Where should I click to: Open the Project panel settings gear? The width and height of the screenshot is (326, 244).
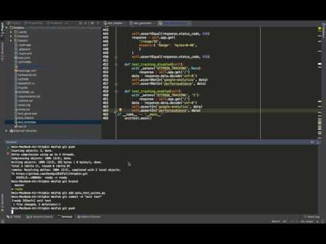click(92, 23)
